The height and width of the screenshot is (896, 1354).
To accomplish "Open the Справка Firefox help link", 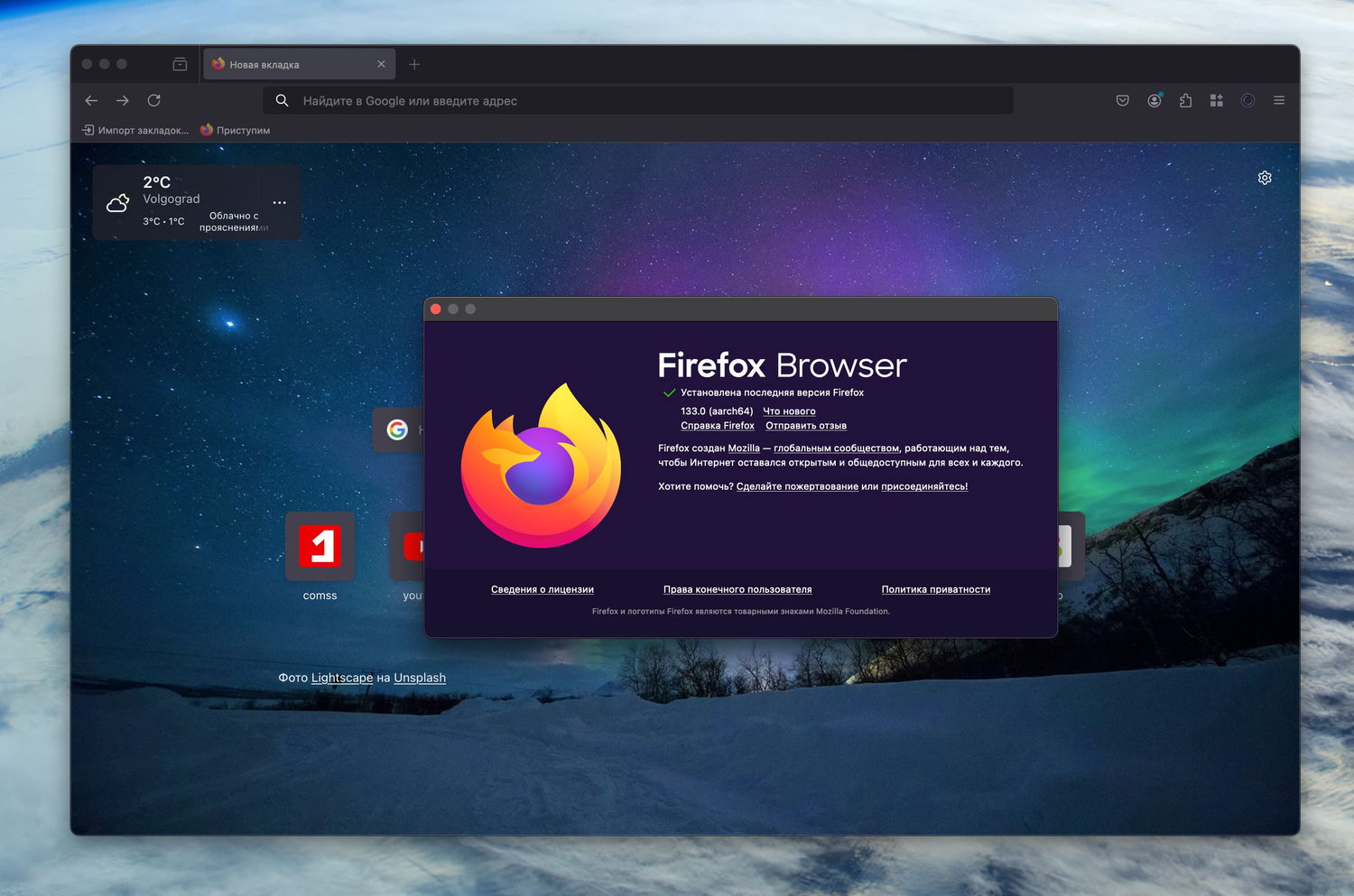I will click(x=718, y=426).
